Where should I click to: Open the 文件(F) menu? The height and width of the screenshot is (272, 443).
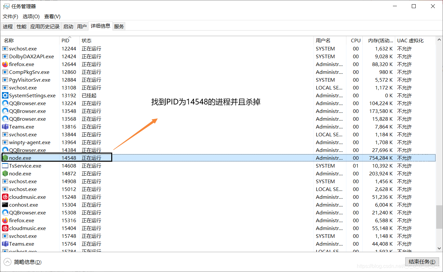tap(10, 17)
